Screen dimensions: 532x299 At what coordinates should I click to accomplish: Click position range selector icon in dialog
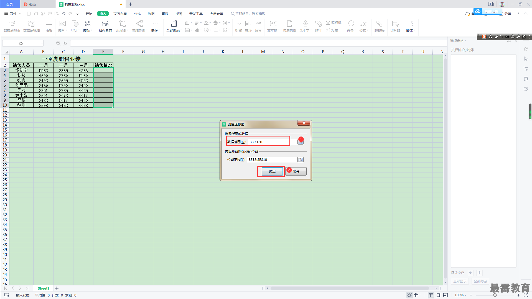pyautogui.click(x=300, y=159)
